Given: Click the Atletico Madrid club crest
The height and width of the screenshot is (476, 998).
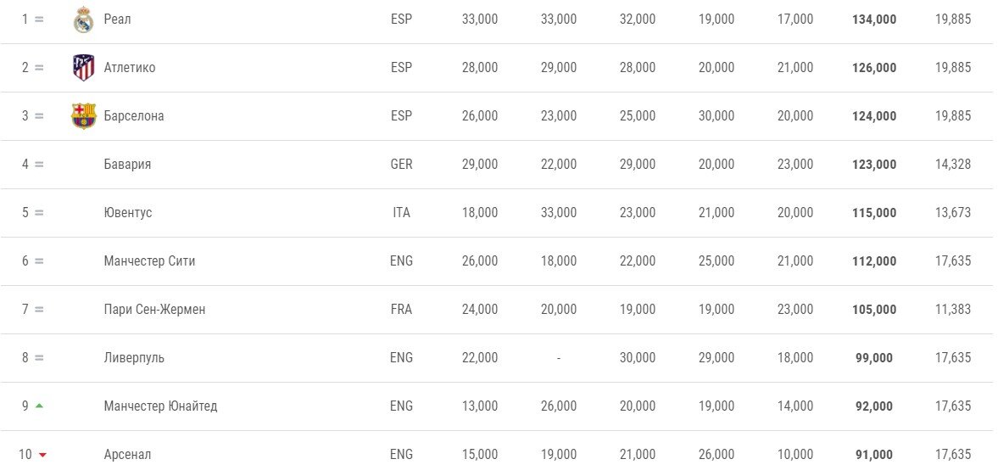Looking at the screenshot, I should pyautogui.click(x=83, y=68).
